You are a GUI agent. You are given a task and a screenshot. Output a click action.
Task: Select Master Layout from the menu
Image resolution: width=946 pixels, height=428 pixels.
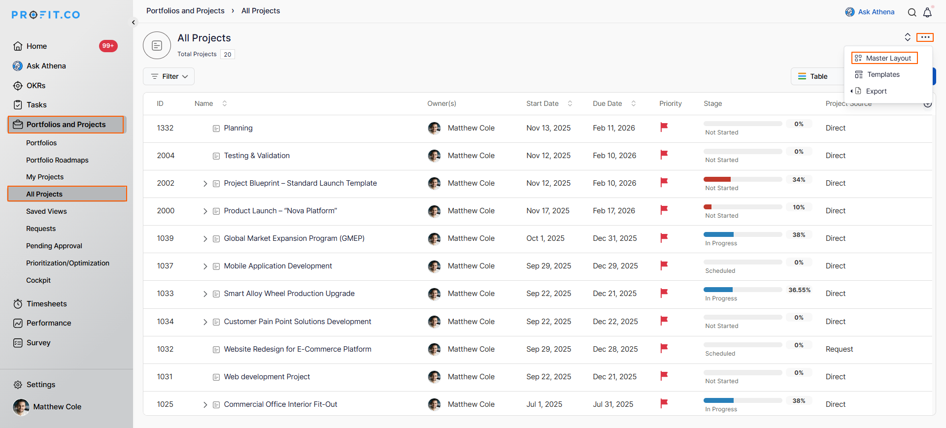(x=884, y=58)
